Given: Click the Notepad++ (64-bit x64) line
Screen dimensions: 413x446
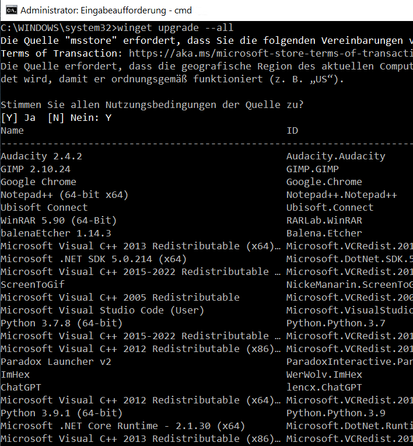Looking at the screenshot, I should (x=206, y=195).
